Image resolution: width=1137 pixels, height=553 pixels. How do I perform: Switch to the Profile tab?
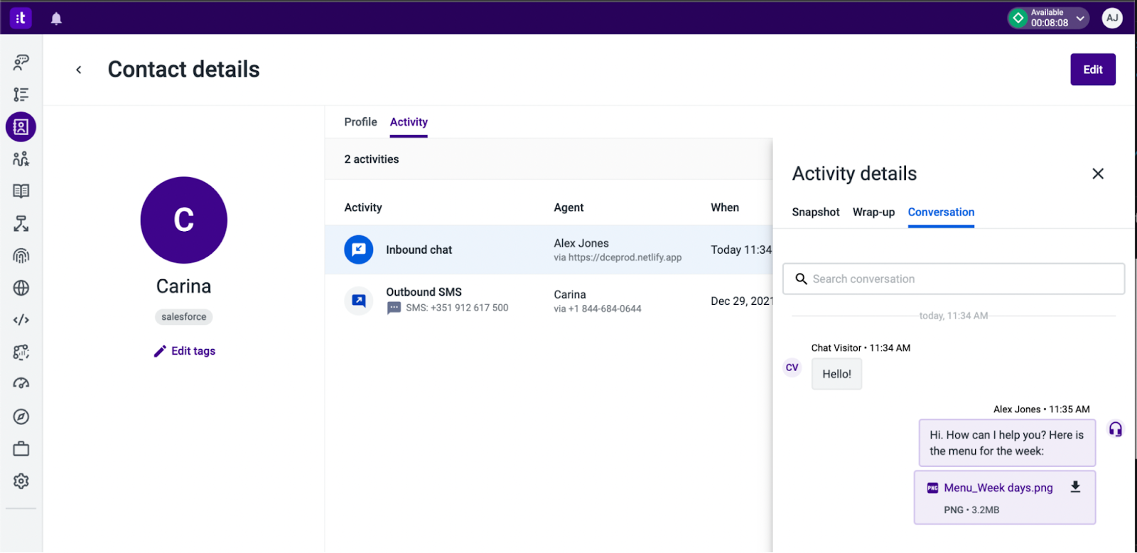pyautogui.click(x=360, y=122)
